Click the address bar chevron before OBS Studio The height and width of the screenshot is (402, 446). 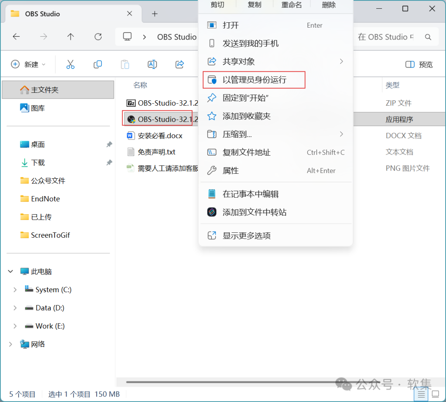145,37
